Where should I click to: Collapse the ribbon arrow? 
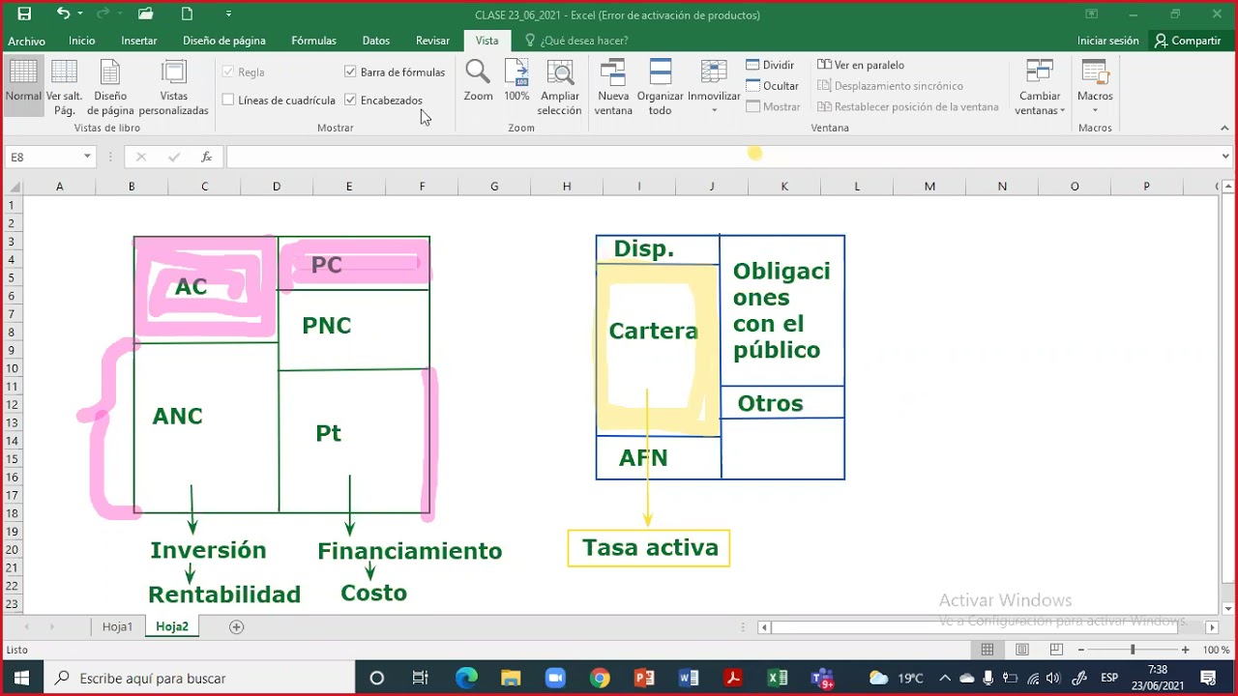[1224, 128]
